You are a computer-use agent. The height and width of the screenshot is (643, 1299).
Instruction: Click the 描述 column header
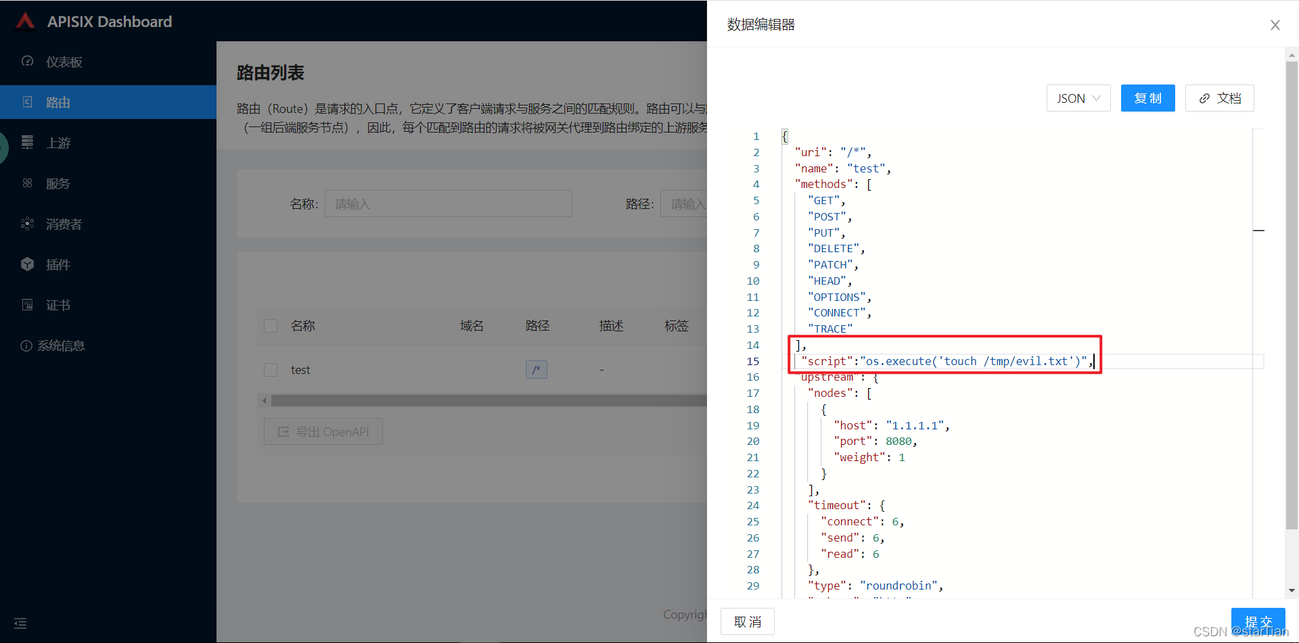[x=612, y=326]
